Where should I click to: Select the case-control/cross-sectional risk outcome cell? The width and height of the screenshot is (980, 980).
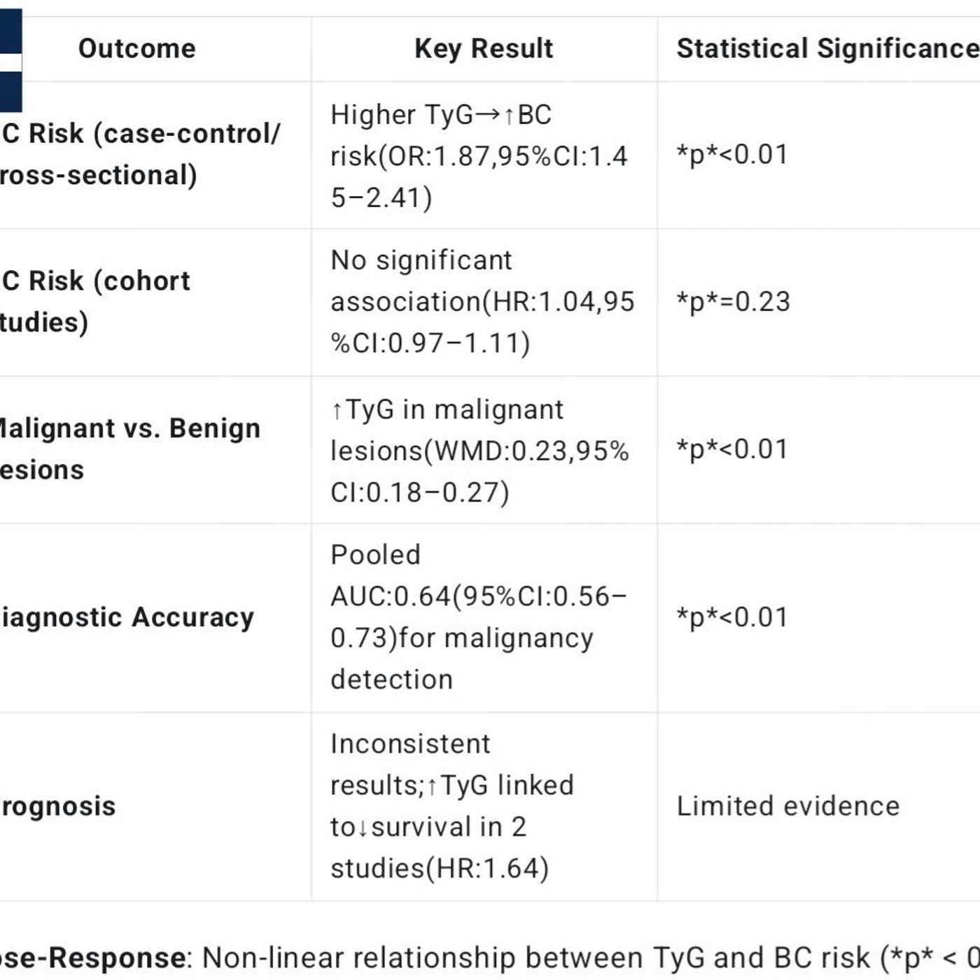[140, 154]
